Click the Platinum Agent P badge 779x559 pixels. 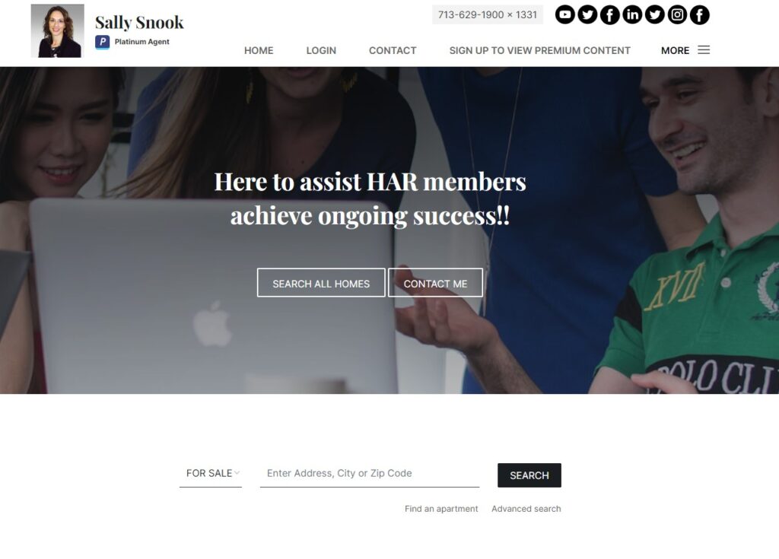pyautogui.click(x=103, y=42)
